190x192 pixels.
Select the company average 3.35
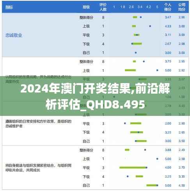[181, 176]
